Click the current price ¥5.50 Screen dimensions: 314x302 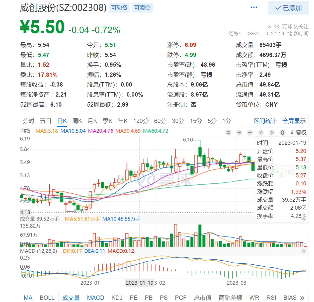coord(42,27)
